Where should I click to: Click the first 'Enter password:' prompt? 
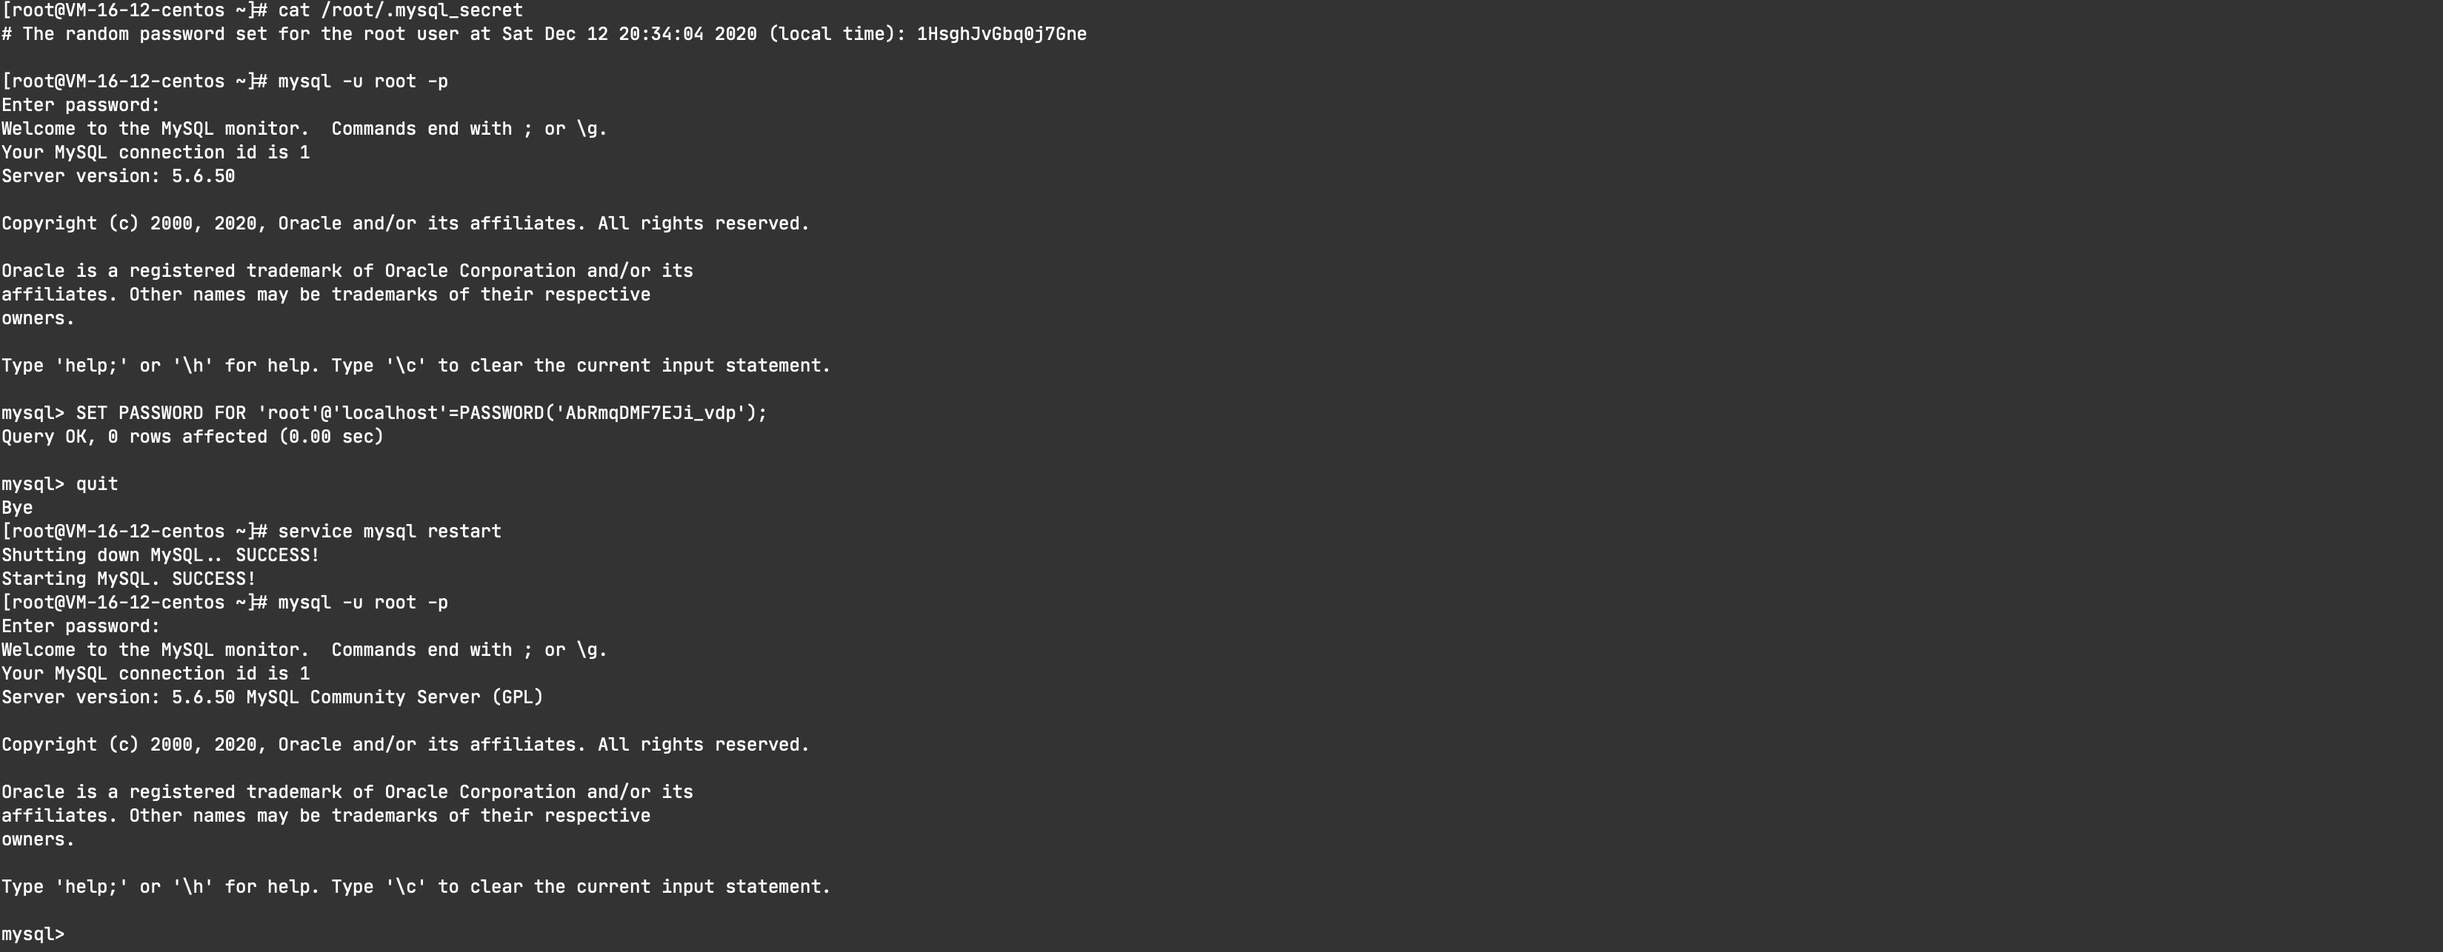point(81,105)
